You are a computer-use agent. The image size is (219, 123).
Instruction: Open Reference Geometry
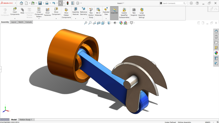84,11
